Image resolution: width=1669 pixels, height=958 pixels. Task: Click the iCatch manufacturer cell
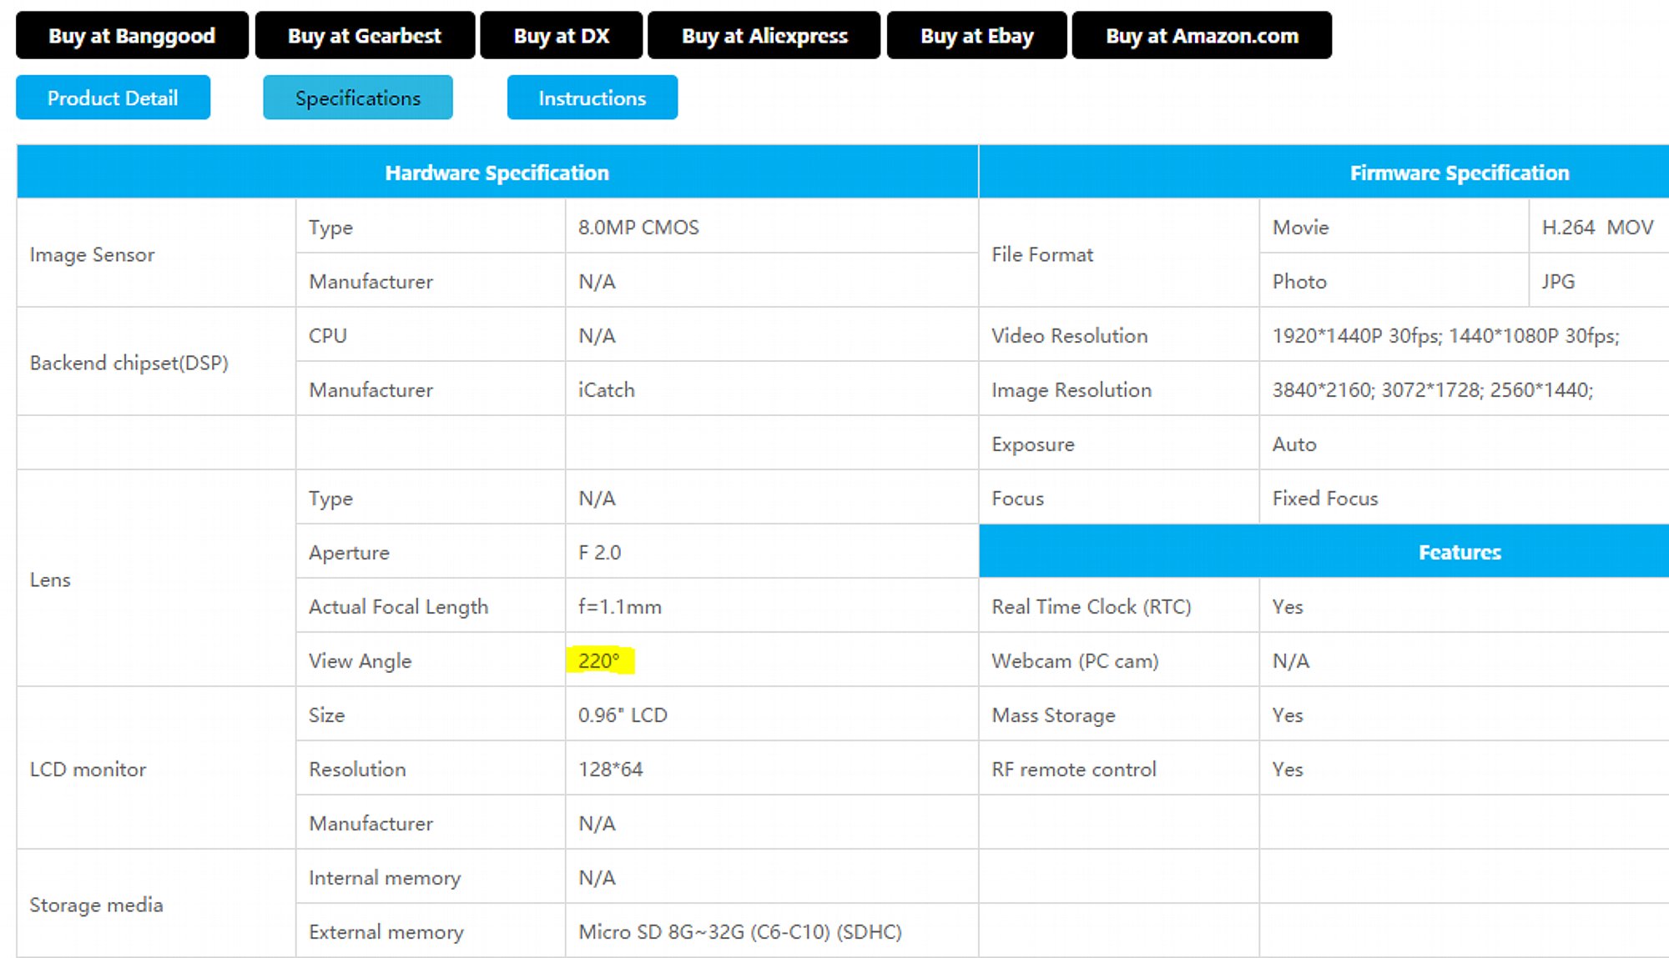[x=607, y=389]
